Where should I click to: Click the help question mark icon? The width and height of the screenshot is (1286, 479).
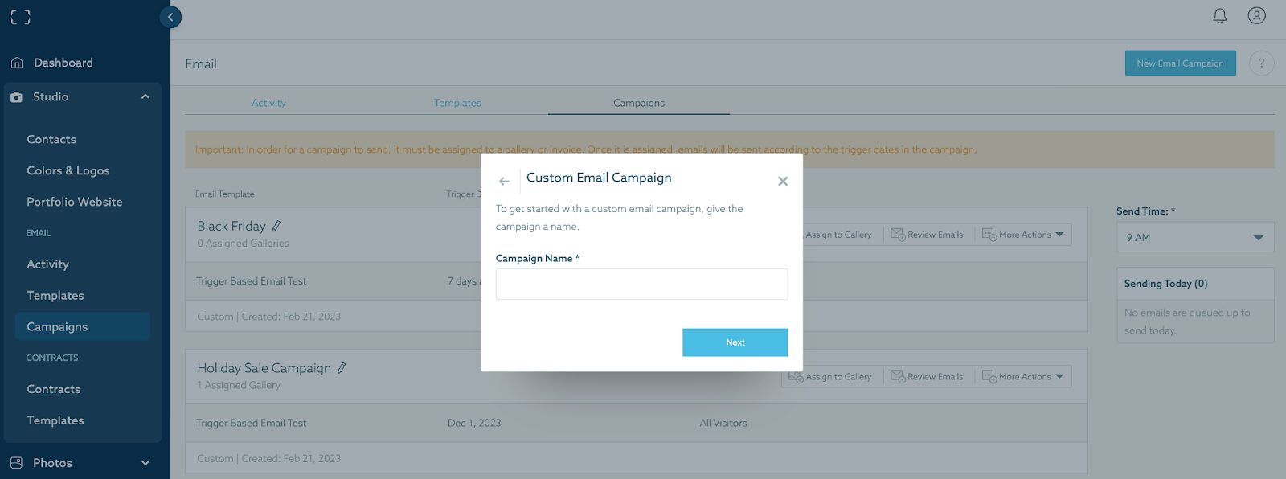[x=1261, y=63]
